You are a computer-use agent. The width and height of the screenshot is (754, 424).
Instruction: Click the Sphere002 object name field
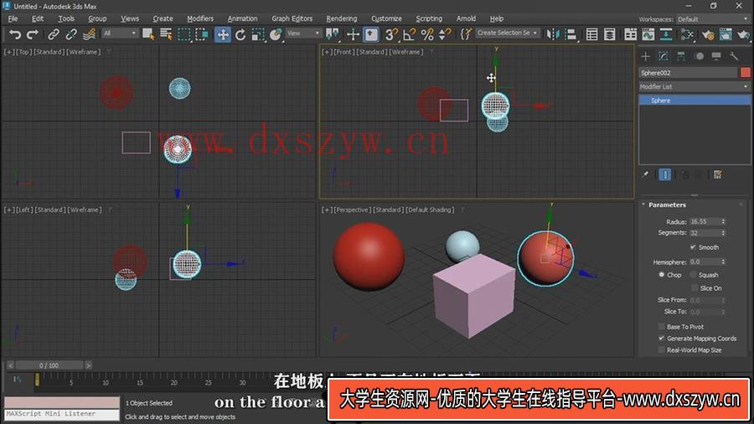tap(688, 73)
